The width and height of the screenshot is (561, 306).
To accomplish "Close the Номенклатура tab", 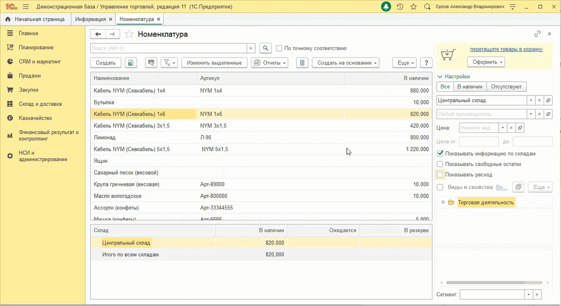I will click(x=158, y=19).
